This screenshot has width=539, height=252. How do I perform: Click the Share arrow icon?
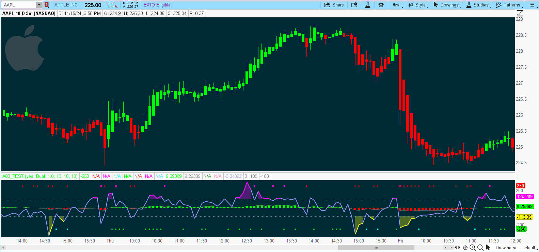pos(327,5)
